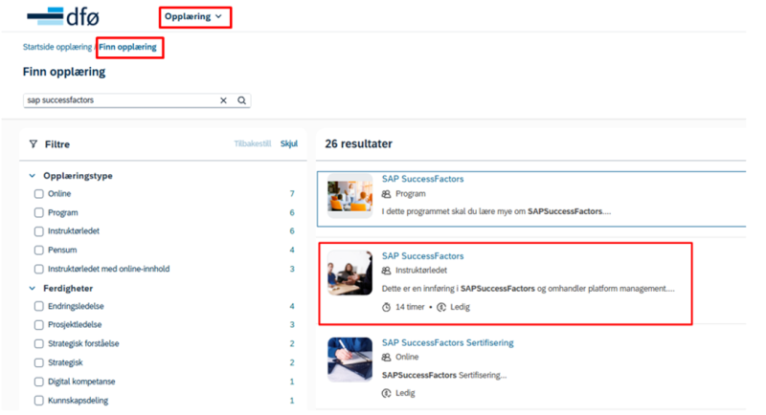Collapse the Opplæringstype filter section

(33, 176)
